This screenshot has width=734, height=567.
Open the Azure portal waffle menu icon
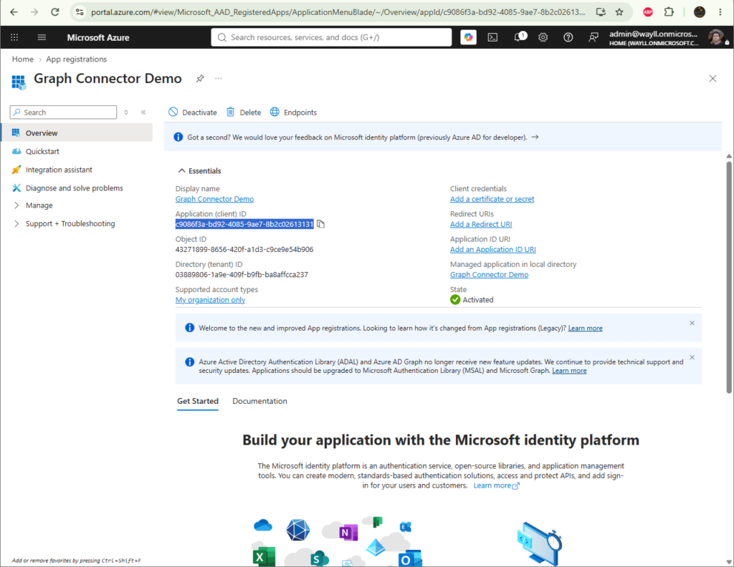click(x=14, y=37)
